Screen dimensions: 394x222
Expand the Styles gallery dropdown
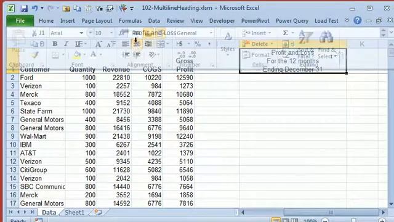[x=227, y=55]
